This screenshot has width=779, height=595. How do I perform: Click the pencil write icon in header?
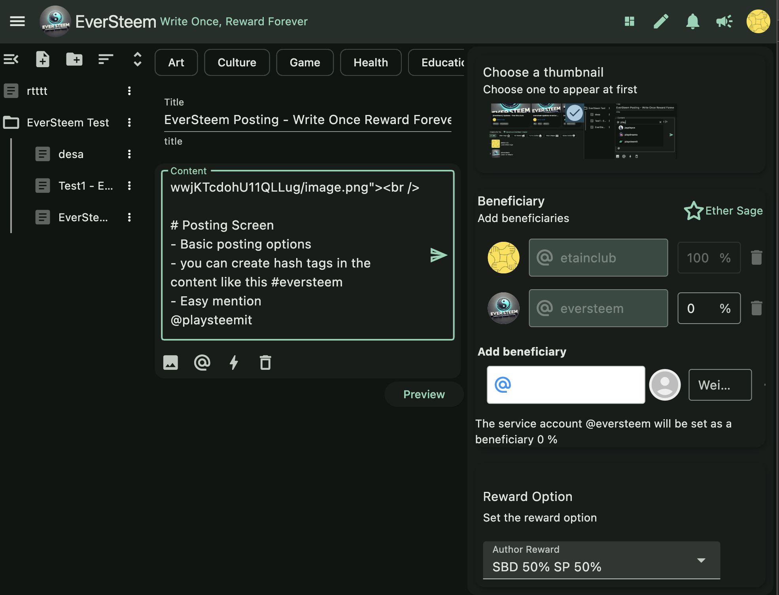pyautogui.click(x=661, y=21)
